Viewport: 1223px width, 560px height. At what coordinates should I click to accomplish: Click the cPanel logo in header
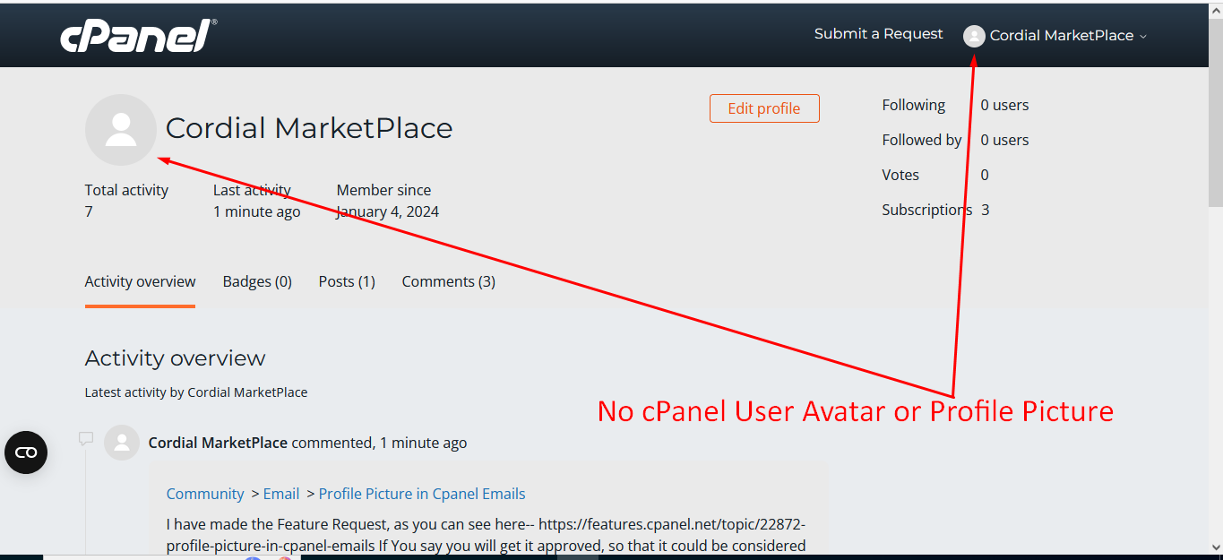coord(138,36)
